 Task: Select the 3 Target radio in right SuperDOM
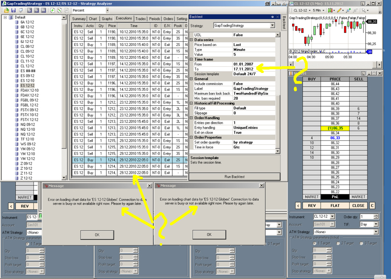coord(361,243)
